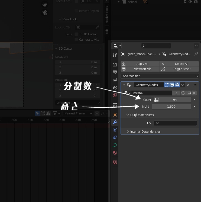Click the modifier panel drag grip
This screenshot has height=202, width=201.
[x=196, y=85]
